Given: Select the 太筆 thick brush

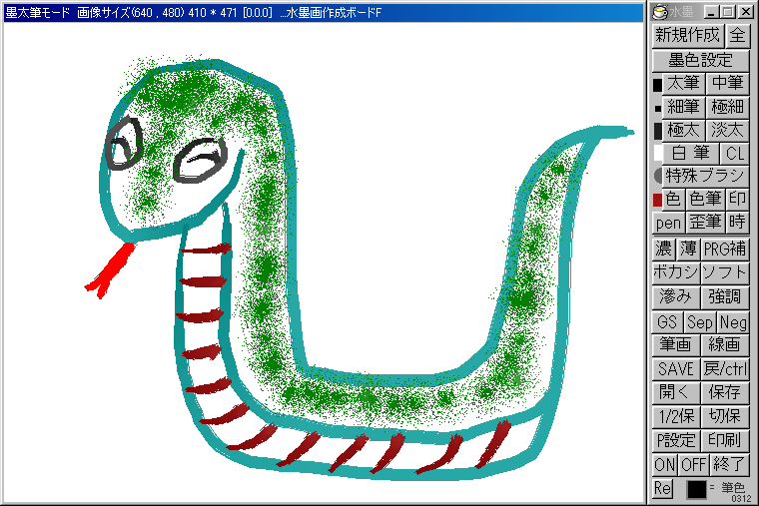Looking at the screenshot, I should coord(683,84).
